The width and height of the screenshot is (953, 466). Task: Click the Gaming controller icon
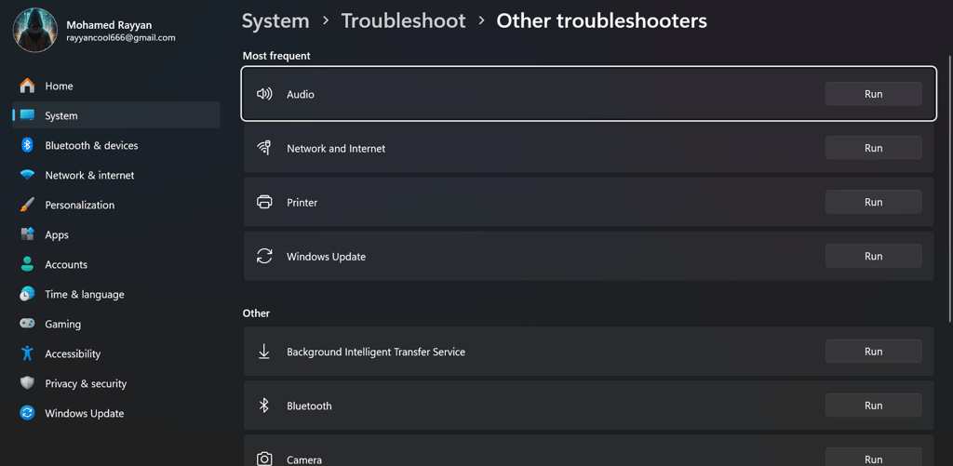[x=27, y=324]
